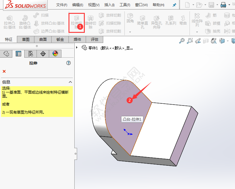Image resolution: width=235 pixels, height=189 pixels.
Task: Click the print icon in title bar
Action: pos(223,5)
